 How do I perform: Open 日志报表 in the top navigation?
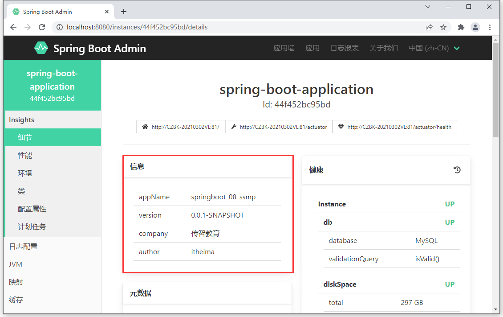pos(344,48)
